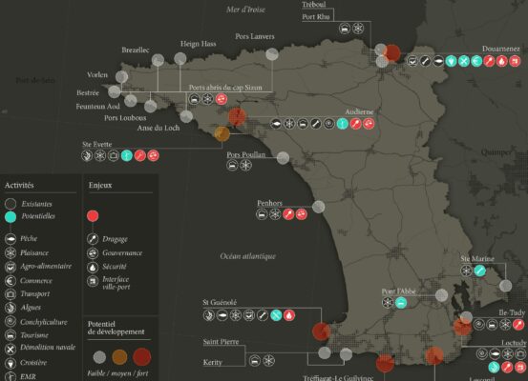Screen dimensions: 528x381
Task: Click the teal icon beside Ste Marine
Action: 479,271
